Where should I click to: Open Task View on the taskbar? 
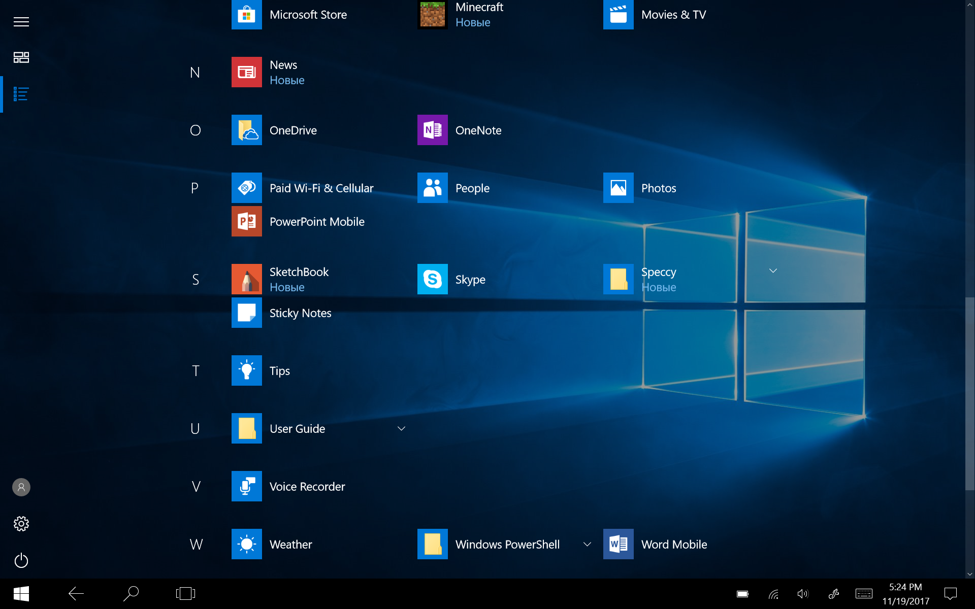pyautogui.click(x=185, y=593)
